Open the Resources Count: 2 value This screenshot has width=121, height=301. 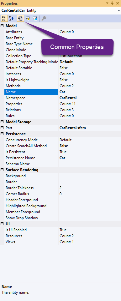pos(90,236)
